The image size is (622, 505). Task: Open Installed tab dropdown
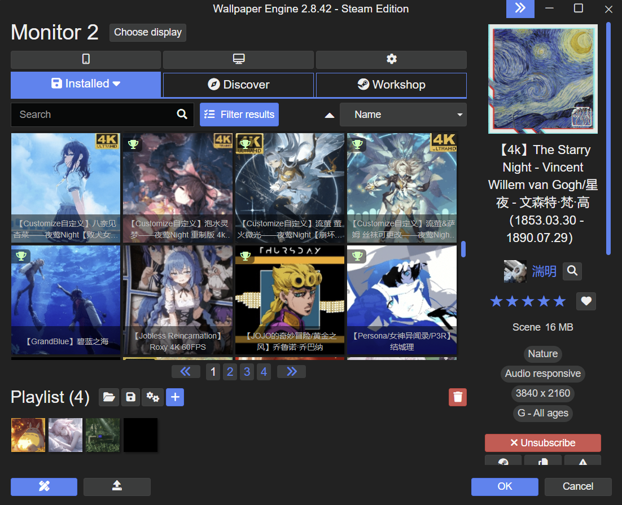click(86, 84)
